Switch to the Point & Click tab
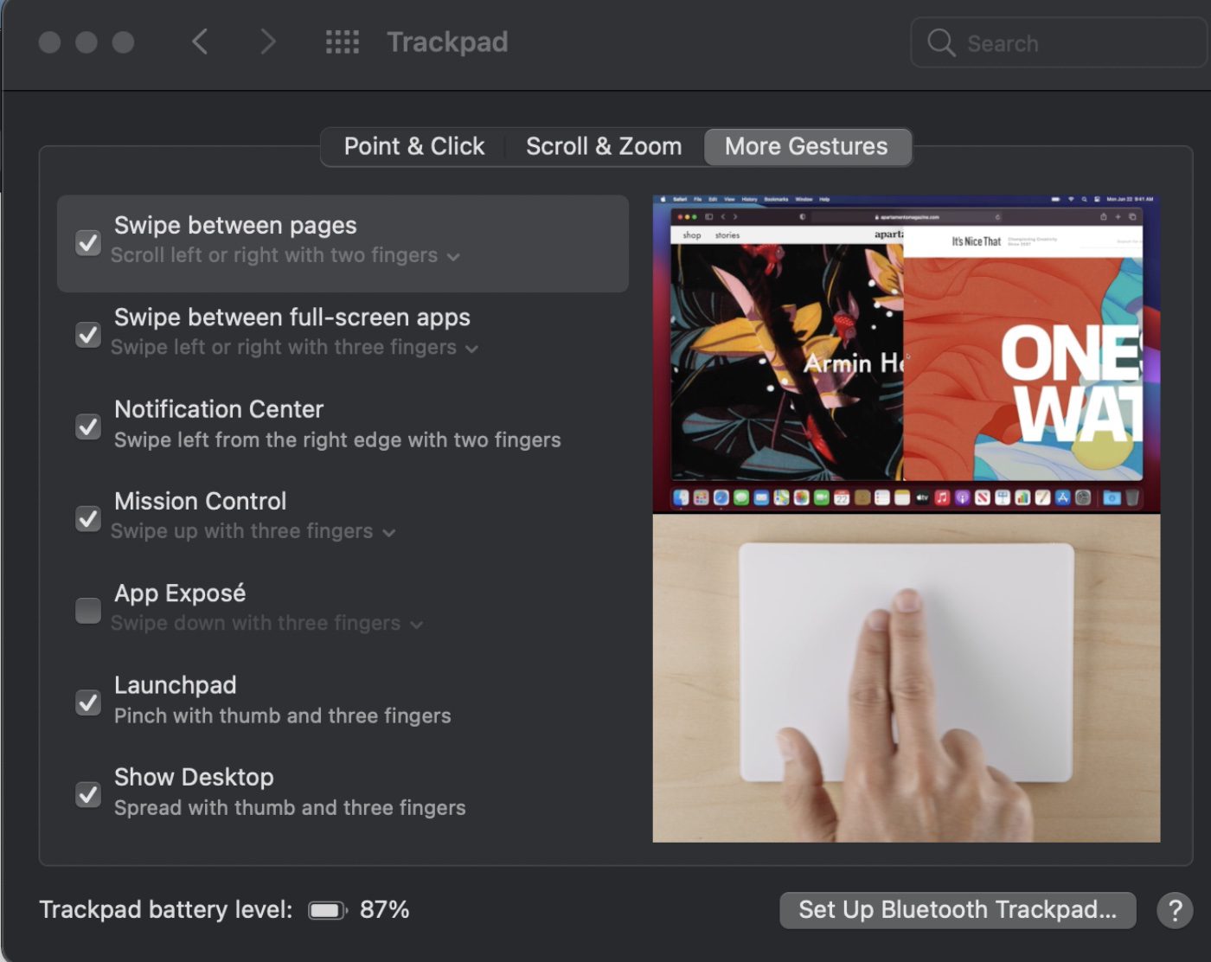This screenshot has width=1211, height=962. coord(413,147)
